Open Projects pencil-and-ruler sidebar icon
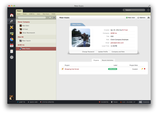 coord(12,27)
